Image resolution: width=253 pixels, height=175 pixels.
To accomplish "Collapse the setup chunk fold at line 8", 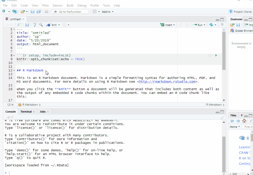I will pyautogui.click(x=14, y=55).
